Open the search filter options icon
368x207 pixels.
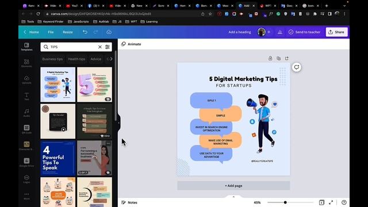108,47
